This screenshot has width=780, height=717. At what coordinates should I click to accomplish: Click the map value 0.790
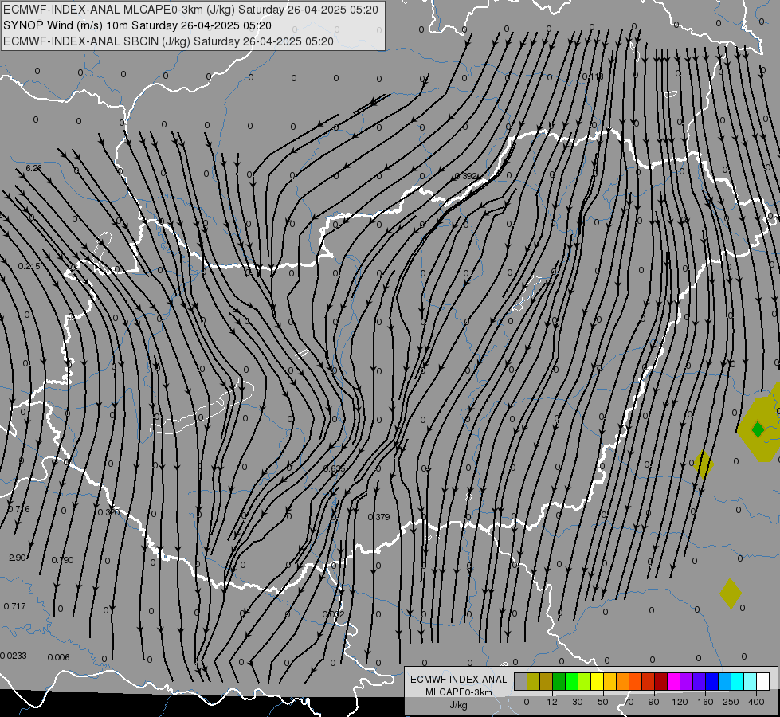pyautogui.click(x=63, y=560)
